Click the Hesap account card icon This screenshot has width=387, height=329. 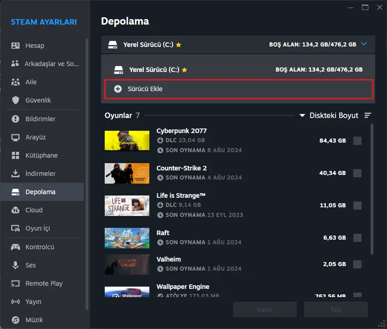coord(15,46)
